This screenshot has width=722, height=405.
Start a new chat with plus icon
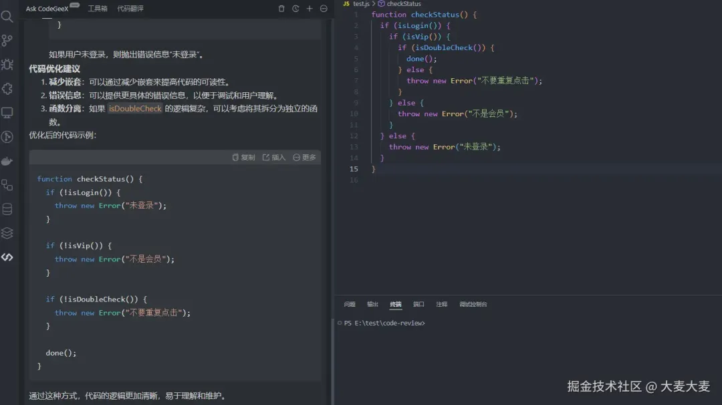point(308,8)
